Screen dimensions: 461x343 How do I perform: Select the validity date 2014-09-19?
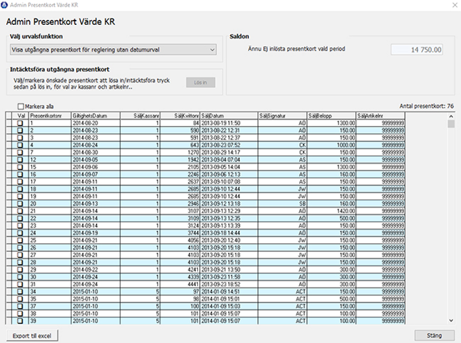(x=96, y=233)
